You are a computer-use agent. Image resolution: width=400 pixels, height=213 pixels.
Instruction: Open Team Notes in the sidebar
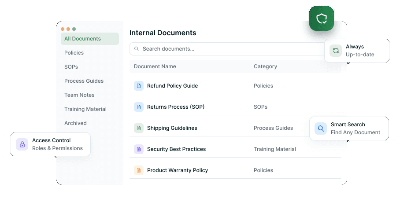pos(79,95)
